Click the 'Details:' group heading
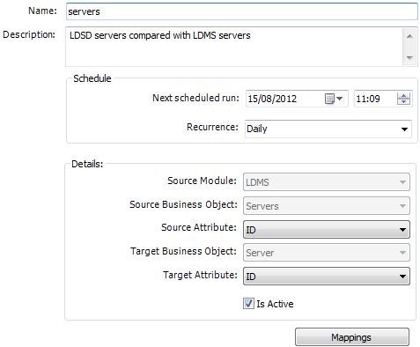This screenshot has height=347, width=420. (87, 164)
